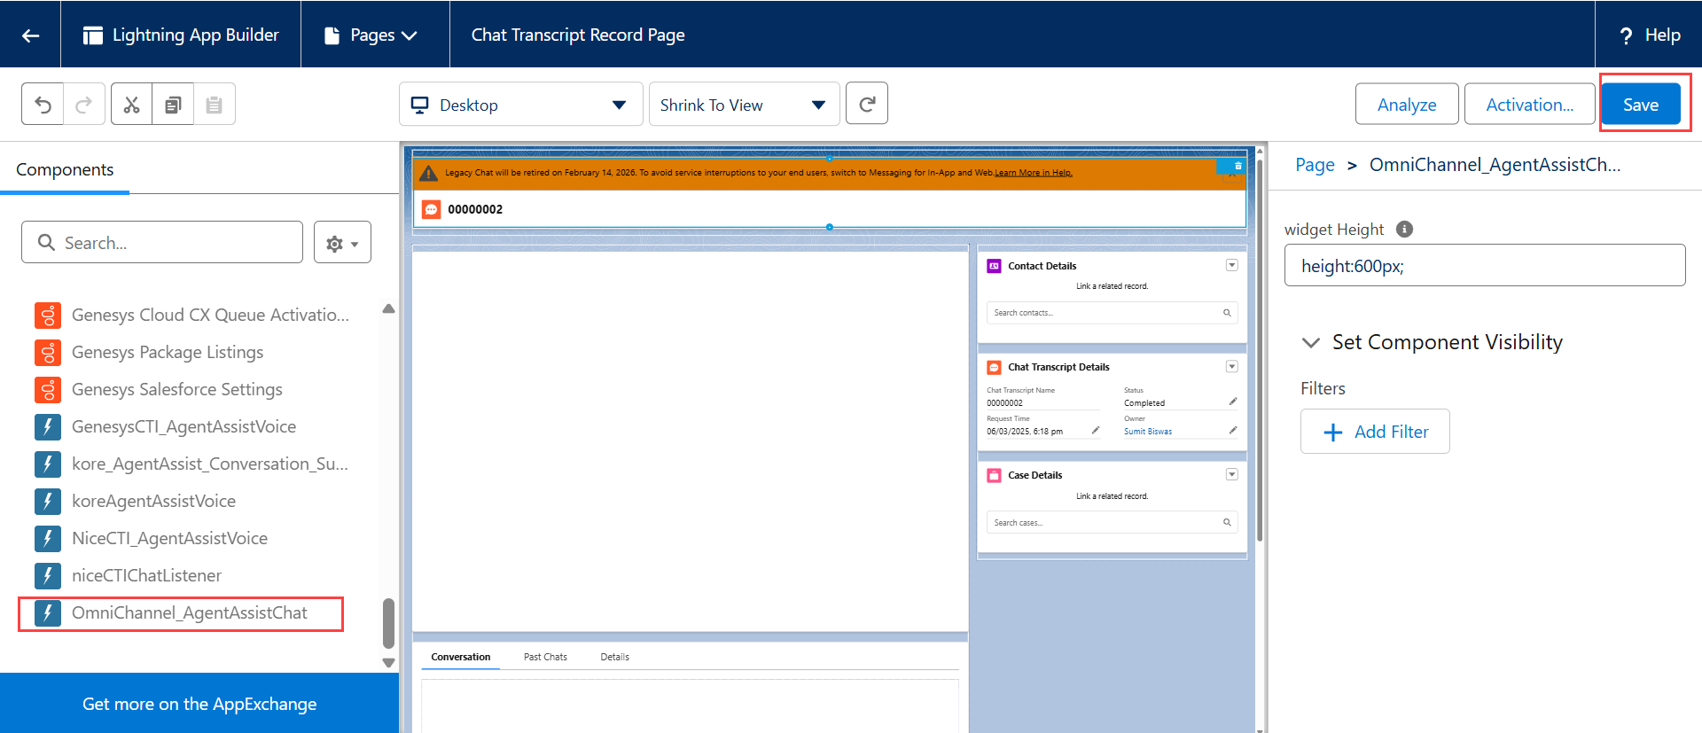
Task: Cut the selected component
Action: 131,105
